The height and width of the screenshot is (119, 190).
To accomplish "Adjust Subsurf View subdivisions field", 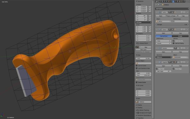I will tap(163, 41).
